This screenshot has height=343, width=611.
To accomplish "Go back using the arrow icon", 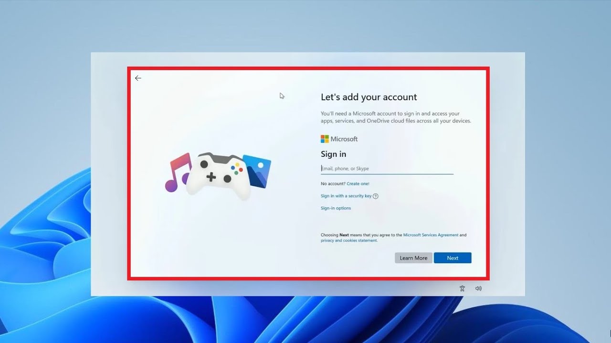I will 138,78.
